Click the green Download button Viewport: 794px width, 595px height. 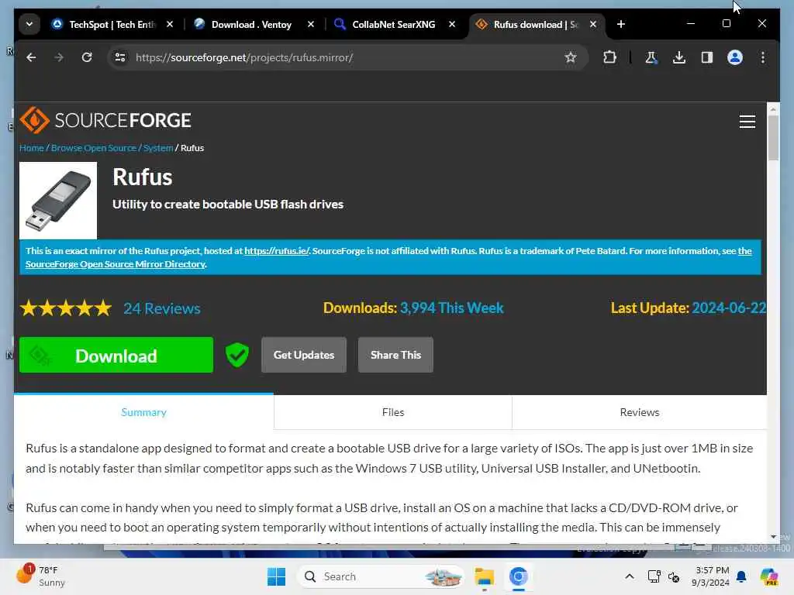[116, 355]
